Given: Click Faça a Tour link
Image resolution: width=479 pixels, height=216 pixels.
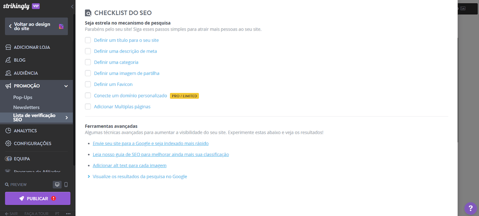Looking at the screenshot, I should (x=36, y=214).
